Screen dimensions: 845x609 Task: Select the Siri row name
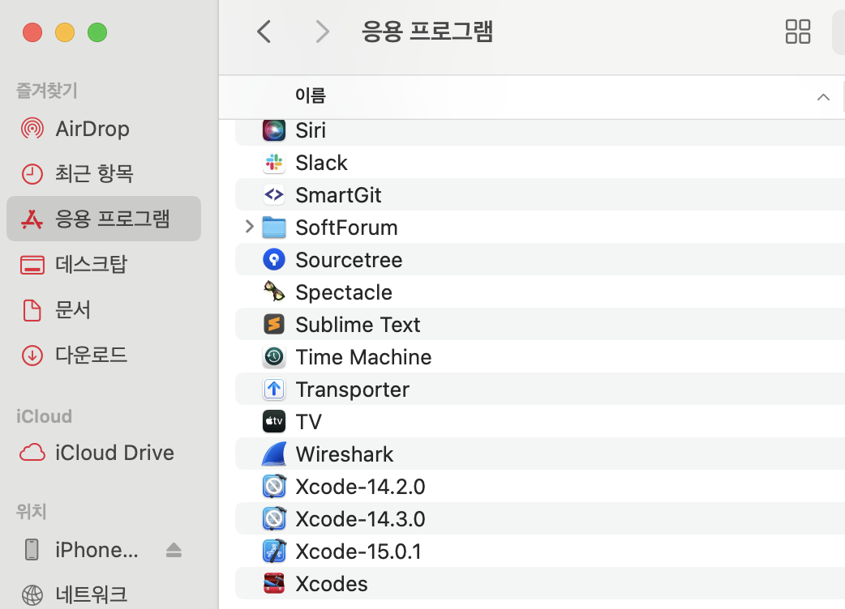click(x=311, y=130)
